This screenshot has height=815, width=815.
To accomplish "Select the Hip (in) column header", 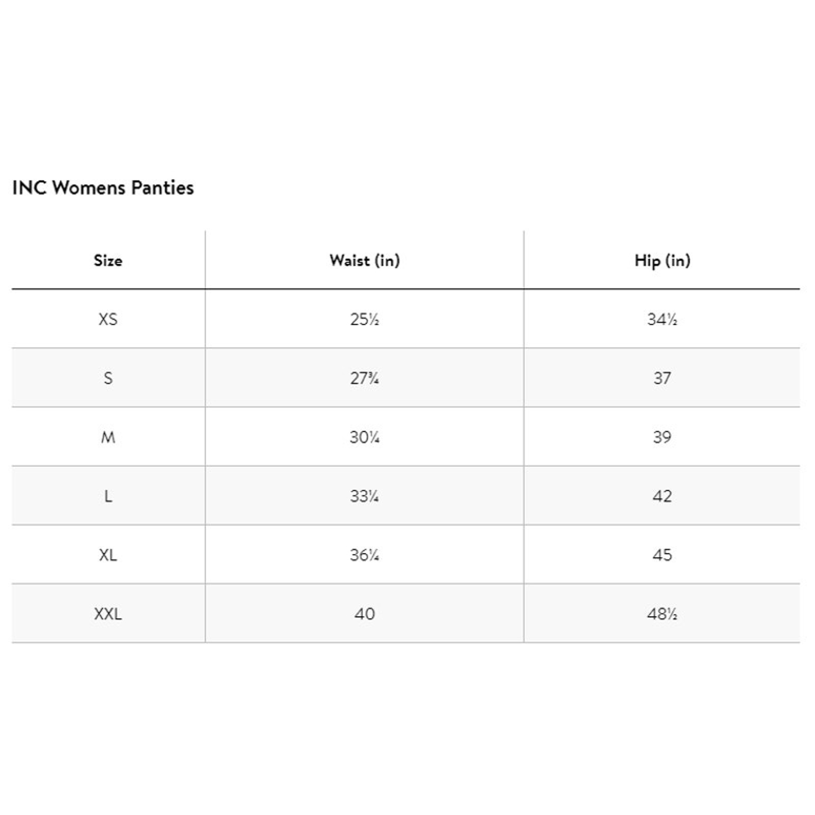I will pos(662,260).
